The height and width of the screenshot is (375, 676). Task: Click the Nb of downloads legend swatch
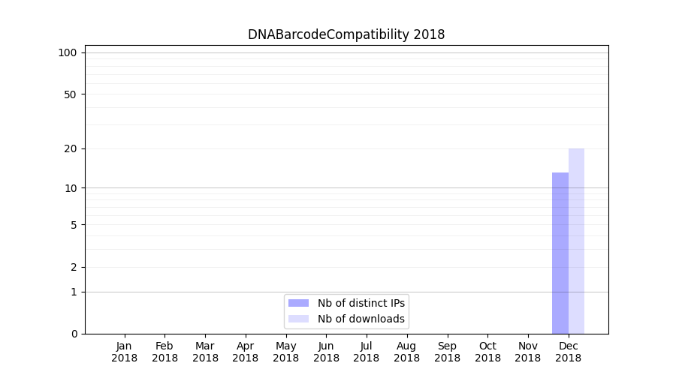pos(298,319)
